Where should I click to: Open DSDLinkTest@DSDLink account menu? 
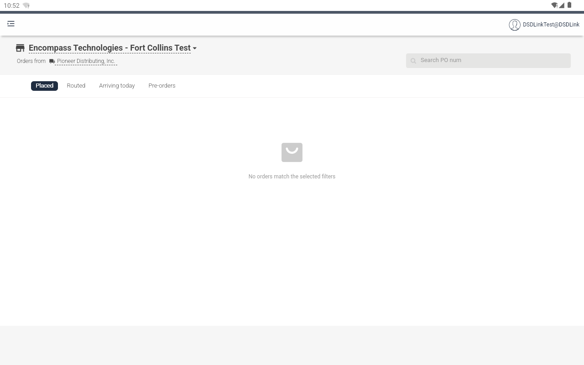[551, 25]
